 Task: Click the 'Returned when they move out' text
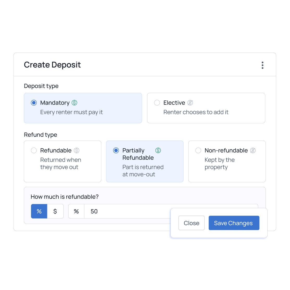[x=61, y=164]
